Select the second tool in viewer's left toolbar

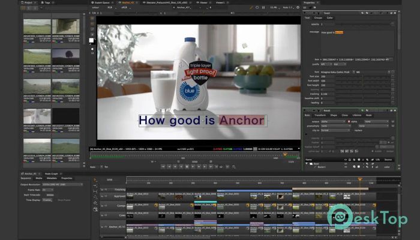click(92, 23)
